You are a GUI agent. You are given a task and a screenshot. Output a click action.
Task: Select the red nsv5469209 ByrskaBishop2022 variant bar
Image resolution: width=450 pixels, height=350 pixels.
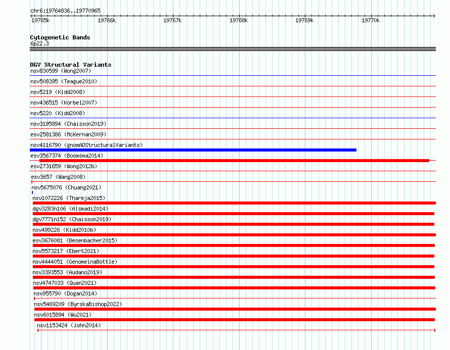point(235,309)
